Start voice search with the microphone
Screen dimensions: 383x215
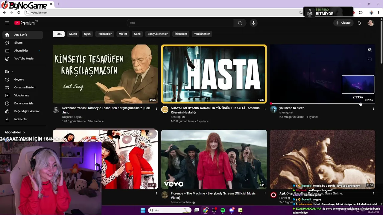point(253,23)
